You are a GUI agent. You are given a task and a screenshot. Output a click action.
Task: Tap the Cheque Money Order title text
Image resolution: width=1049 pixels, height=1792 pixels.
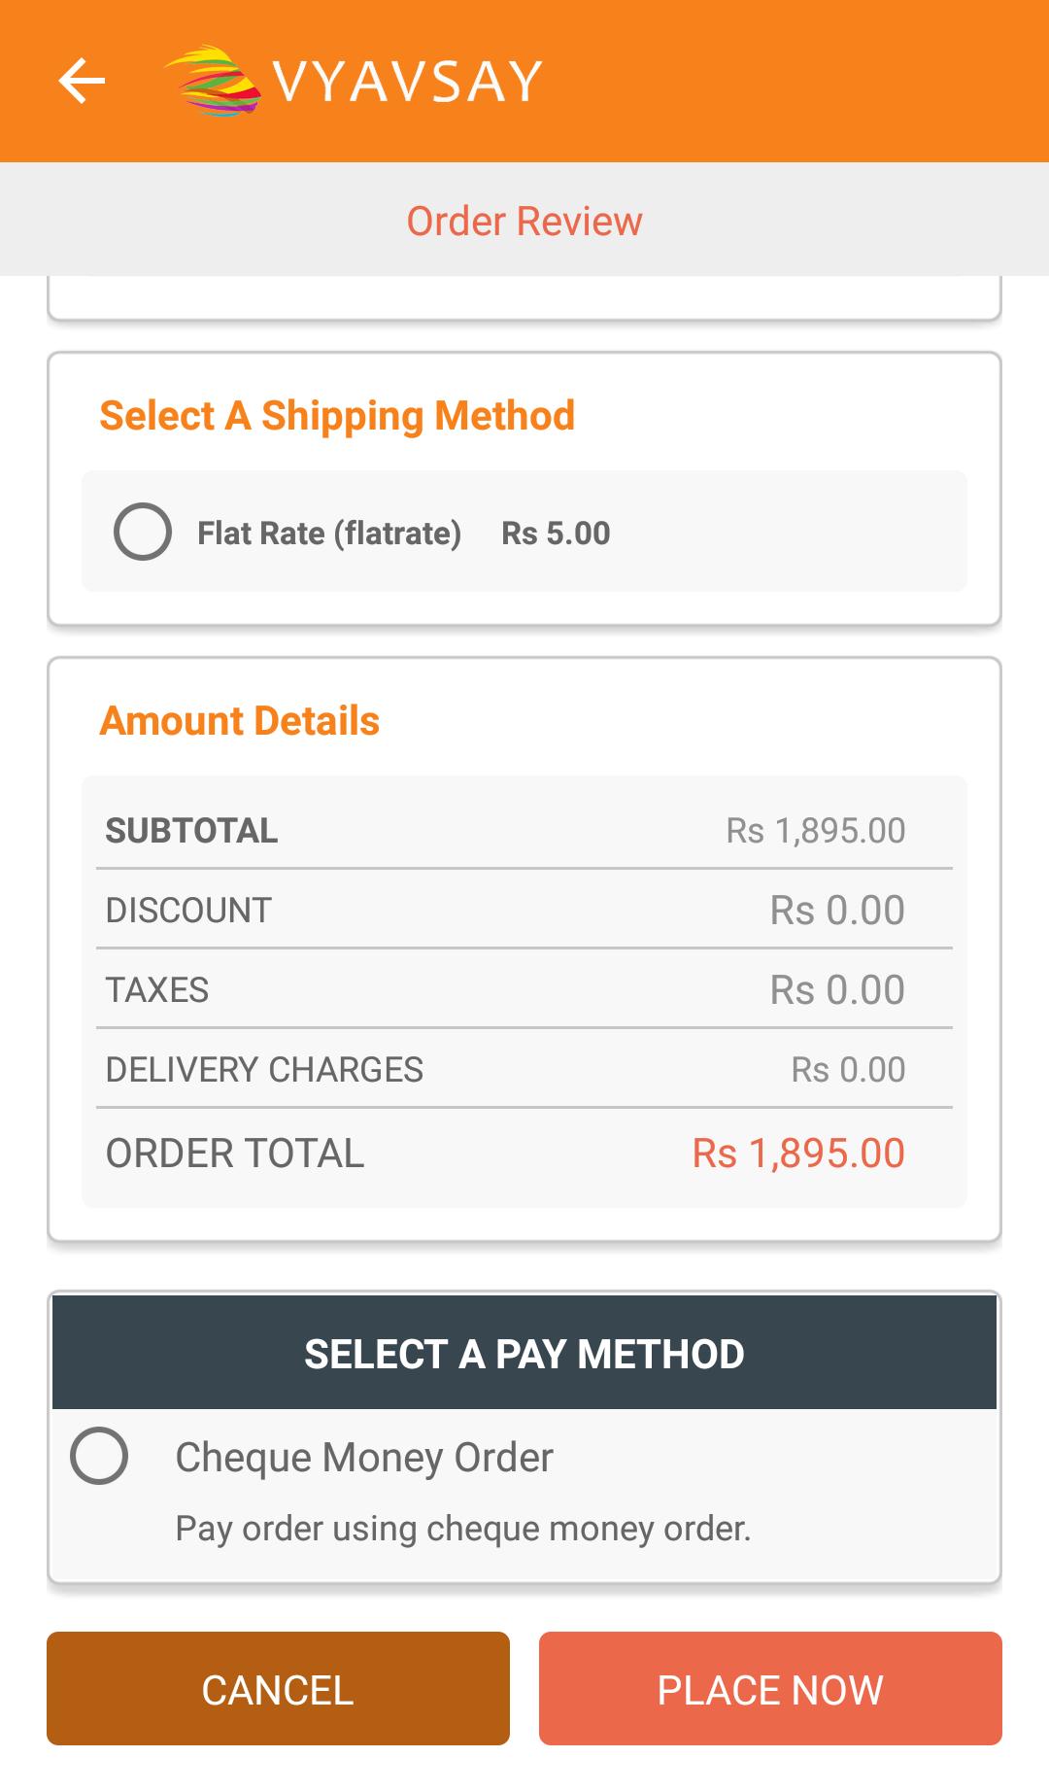(364, 1457)
